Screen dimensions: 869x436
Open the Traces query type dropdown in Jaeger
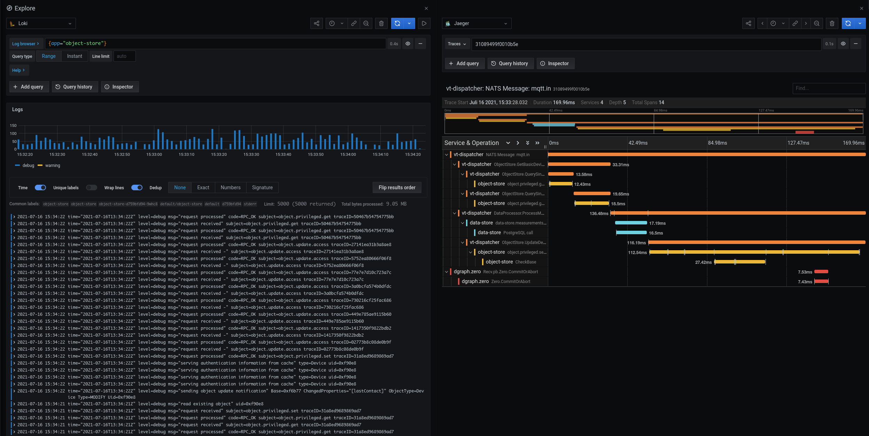point(457,44)
